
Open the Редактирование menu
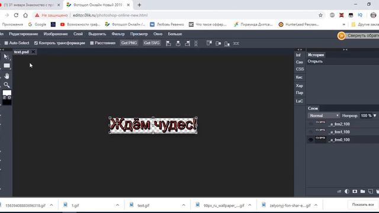(x=24, y=34)
